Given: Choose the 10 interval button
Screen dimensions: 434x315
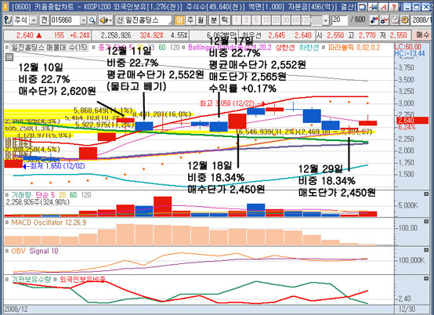Looking at the screenshot, I should (266, 20).
